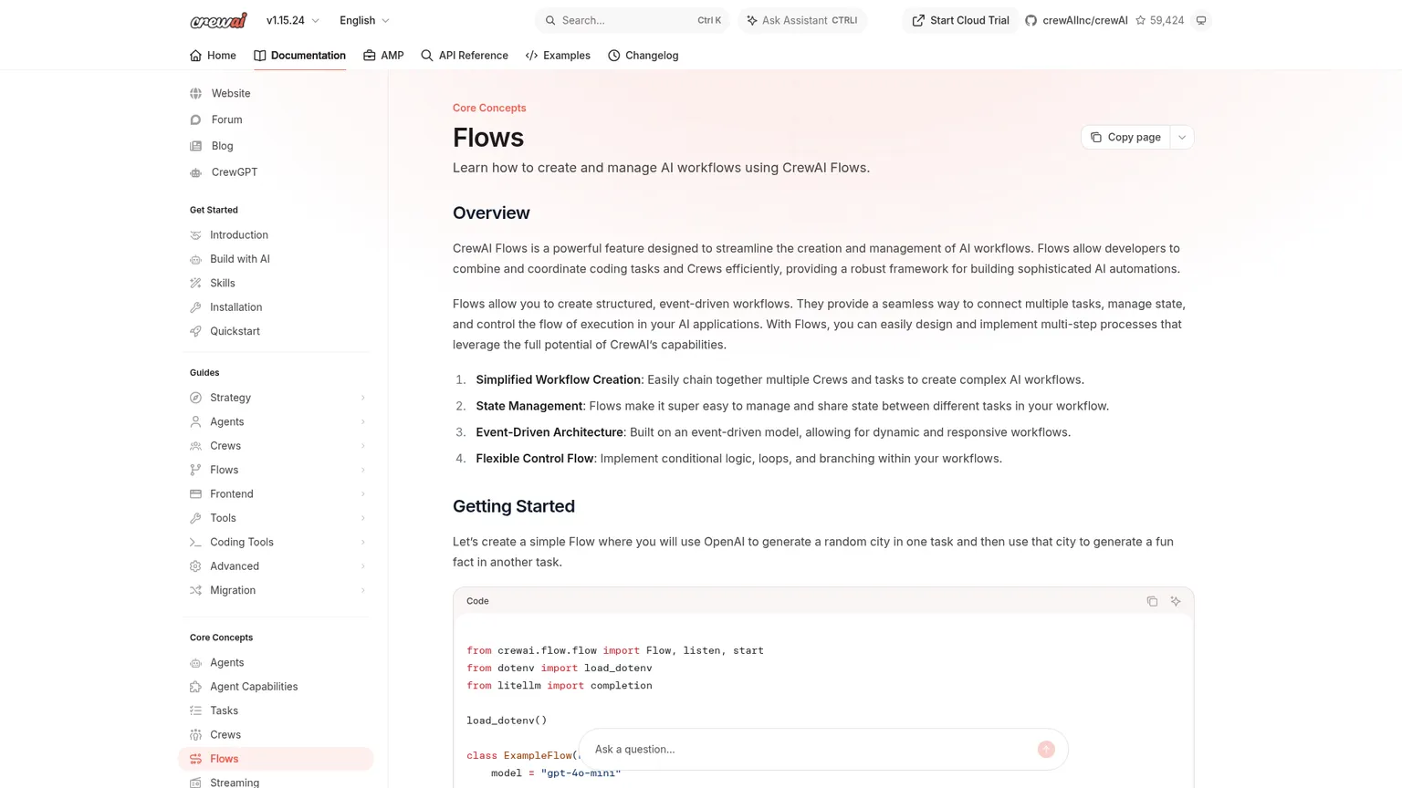Click the Blog newspaper icon
Image resolution: width=1402 pixels, height=788 pixels.
tap(195, 146)
